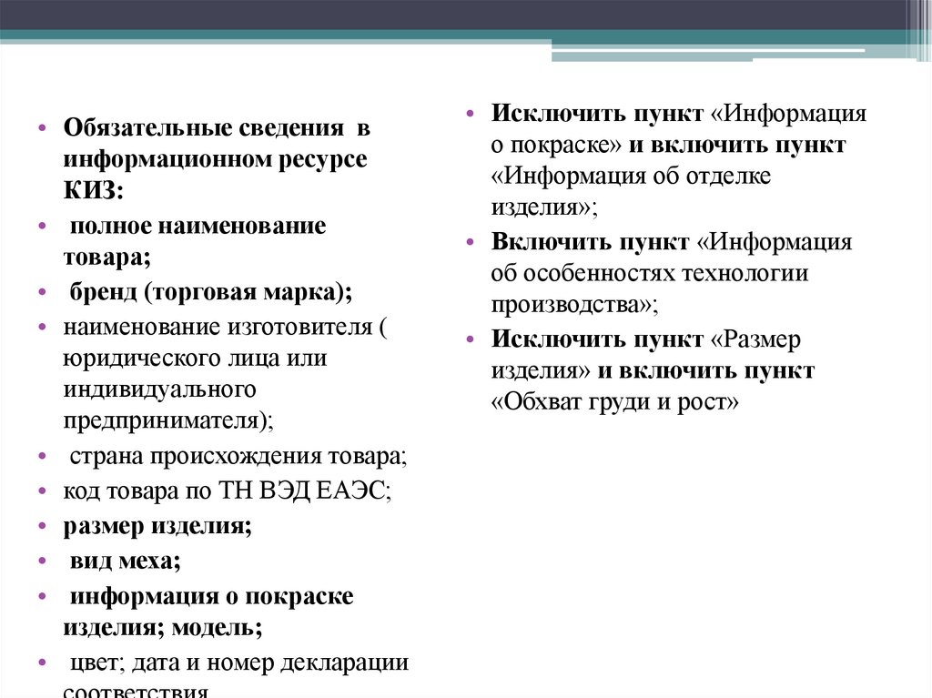932x698 pixels.
Task: Click the text '«Обхват груди и рост»'
Action: tap(614, 402)
